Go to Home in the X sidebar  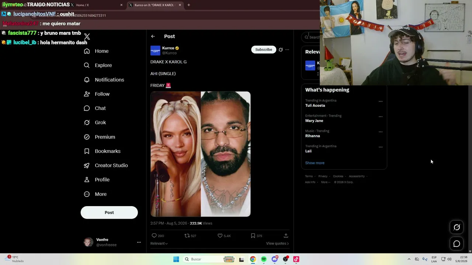click(96, 51)
